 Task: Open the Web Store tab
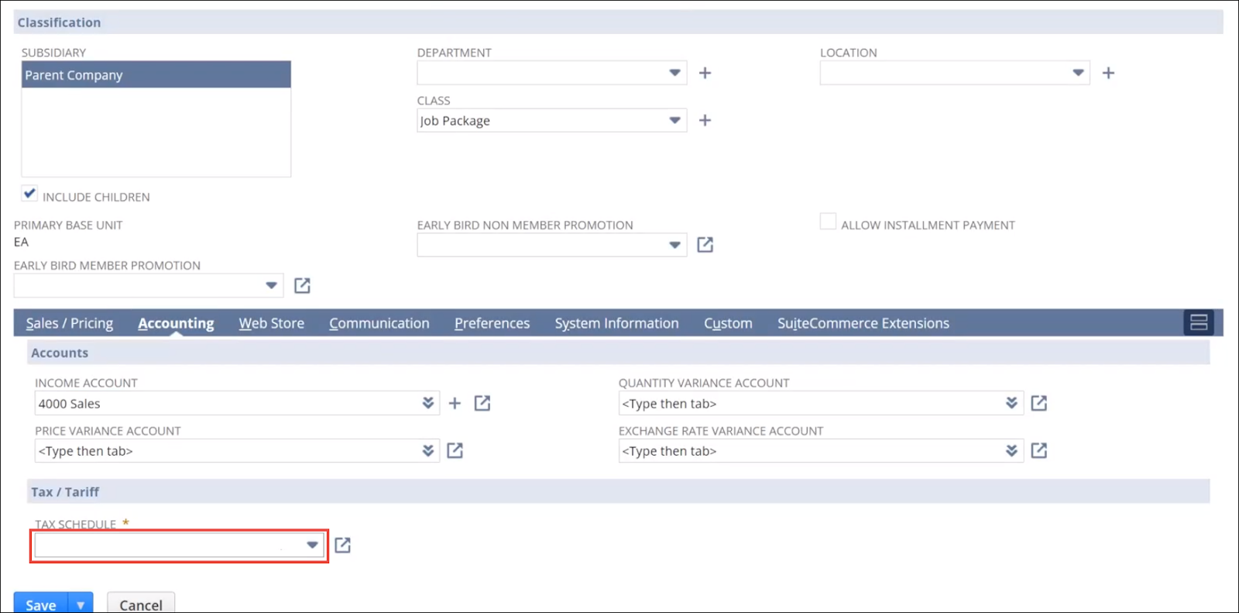pyautogui.click(x=271, y=323)
